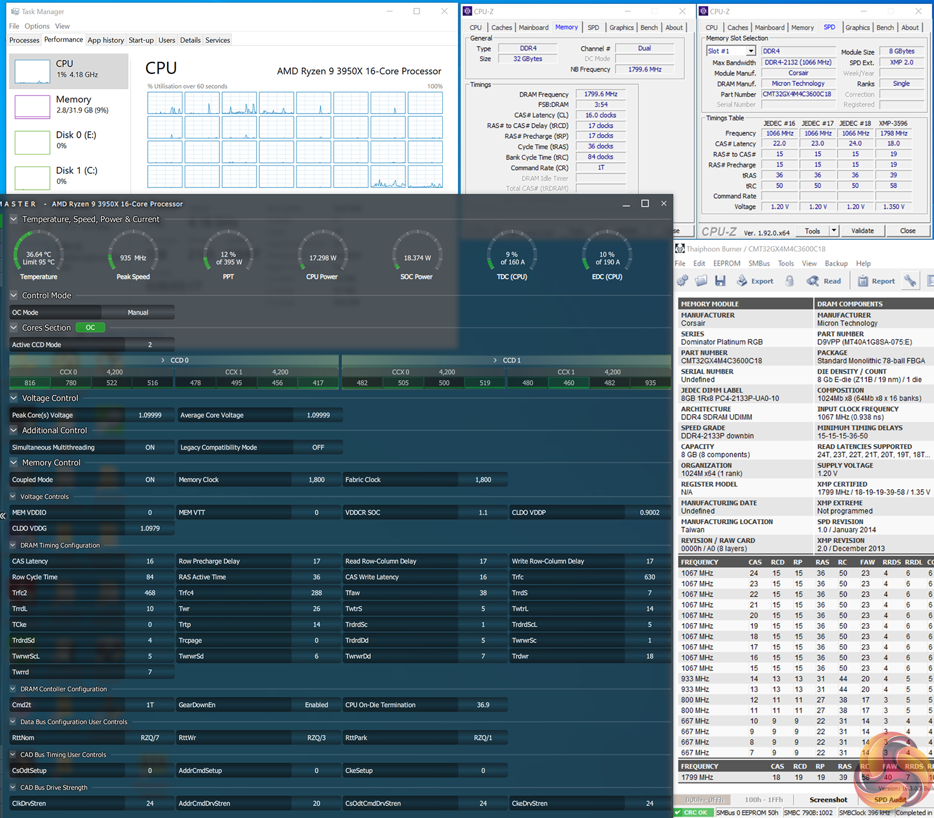Click the padlock icon in Thaiphoon toolbar
The width and height of the screenshot is (934, 818).
coord(790,281)
